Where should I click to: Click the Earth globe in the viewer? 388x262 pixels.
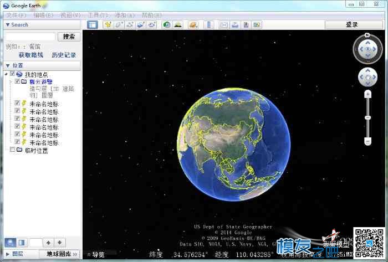(x=233, y=145)
